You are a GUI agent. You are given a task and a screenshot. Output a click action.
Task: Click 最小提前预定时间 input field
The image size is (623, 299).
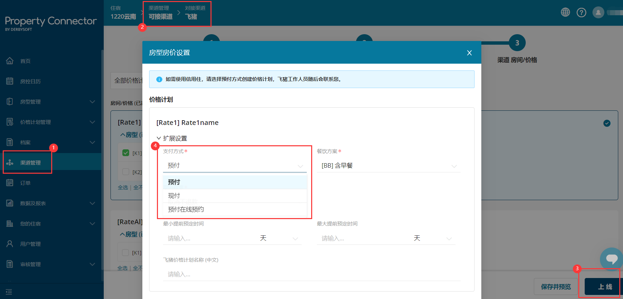point(210,238)
